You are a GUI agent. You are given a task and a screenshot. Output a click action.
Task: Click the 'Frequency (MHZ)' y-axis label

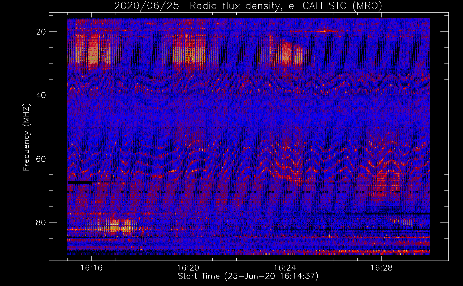(x=26, y=137)
